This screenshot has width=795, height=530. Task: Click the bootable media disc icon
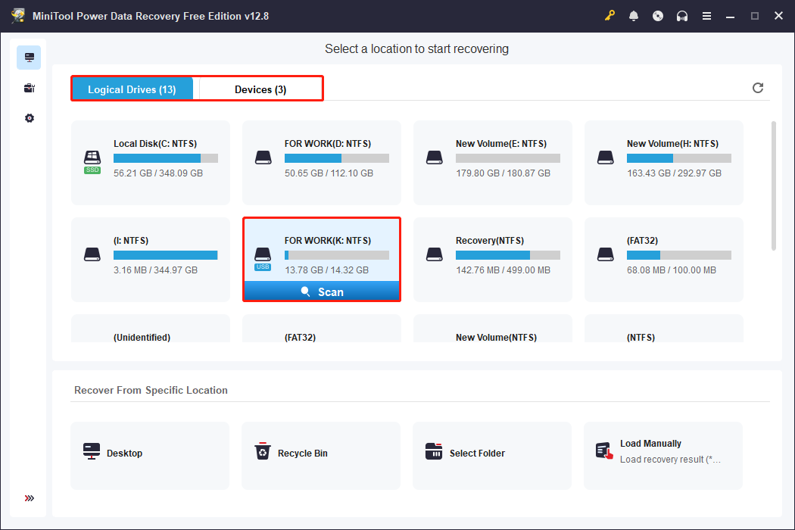point(658,16)
